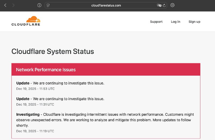
Task: Click the 11:31 UTC update timestamp
Action: coord(35,104)
